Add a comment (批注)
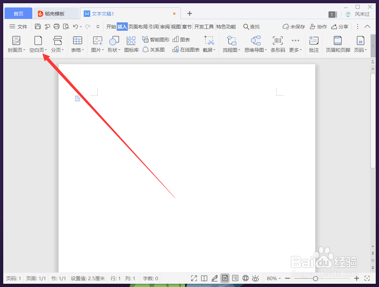The width and height of the screenshot is (379, 287). (x=314, y=44)
